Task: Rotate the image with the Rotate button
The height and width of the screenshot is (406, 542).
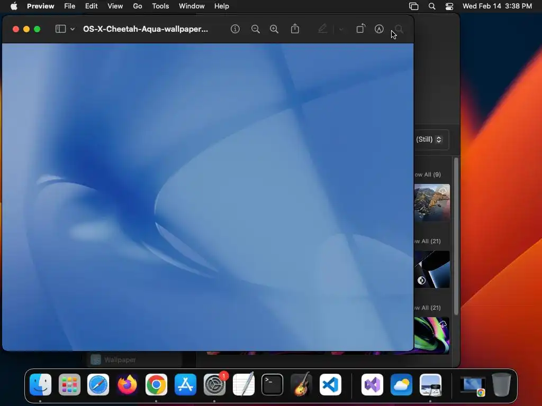Action: pos(360,29)
